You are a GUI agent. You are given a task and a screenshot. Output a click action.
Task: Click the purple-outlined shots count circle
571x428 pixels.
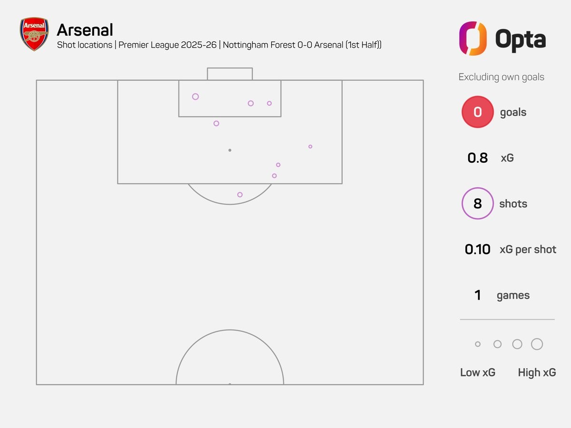pyautogui.click(x=477, y=204)
